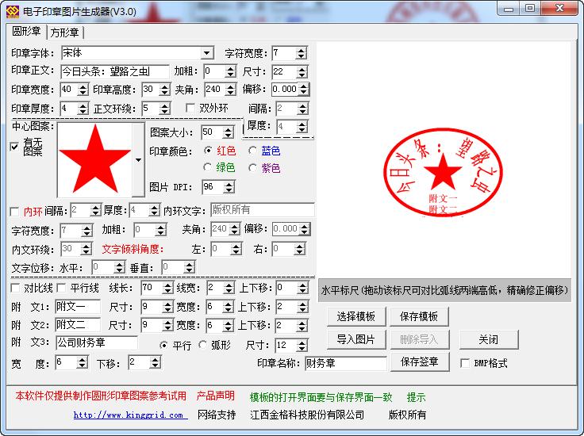Click the 产品声明 link
This screenshot has height=436, width=584.
tap(215, 396)
